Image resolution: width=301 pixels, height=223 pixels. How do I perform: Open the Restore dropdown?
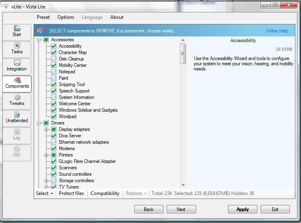[136, 193]
